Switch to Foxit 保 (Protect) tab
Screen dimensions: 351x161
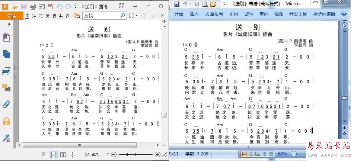pyautogui.click(x=54, y=16)
